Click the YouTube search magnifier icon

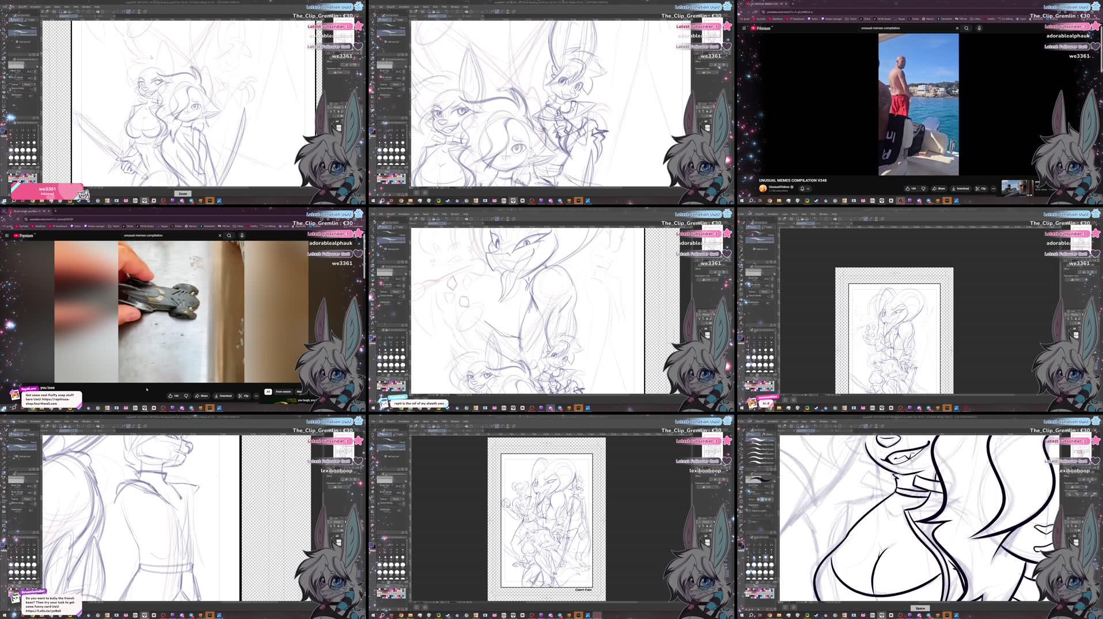pos(966,28)
